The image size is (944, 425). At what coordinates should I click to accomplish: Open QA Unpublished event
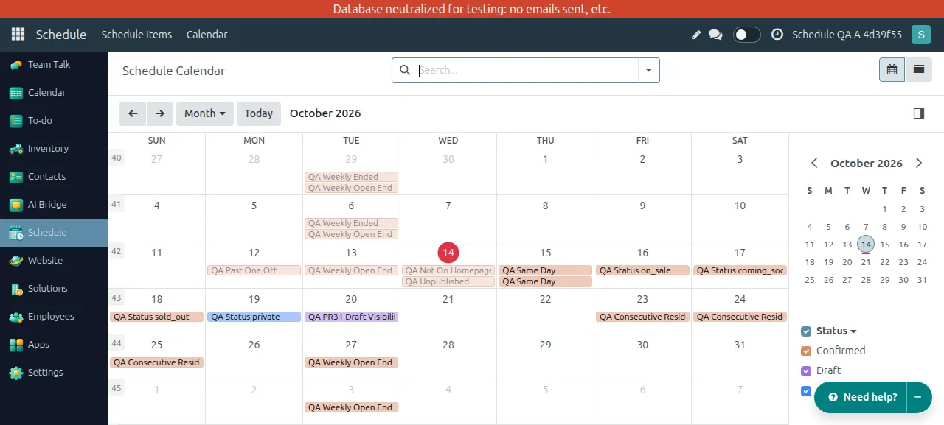click(x=448, y=281)
